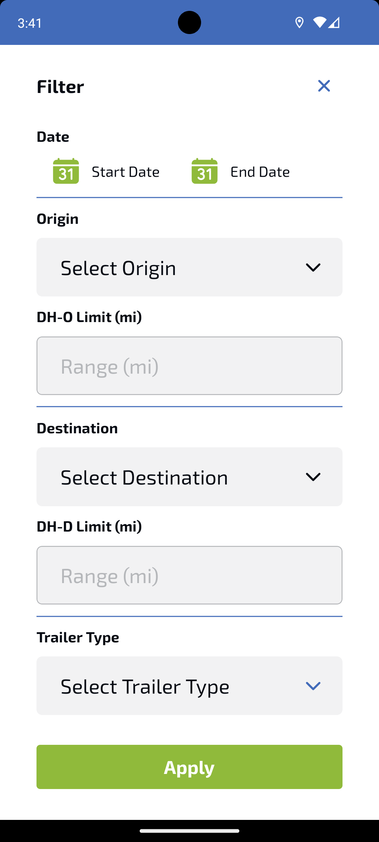
Task: Open the Select Origin dropdown
Action: click(x=189, y=267)
